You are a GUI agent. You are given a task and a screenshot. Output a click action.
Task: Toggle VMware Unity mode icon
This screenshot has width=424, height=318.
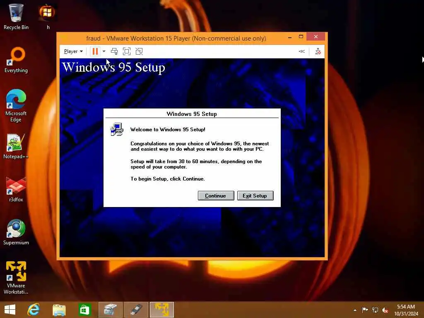(x=139, y=51)
